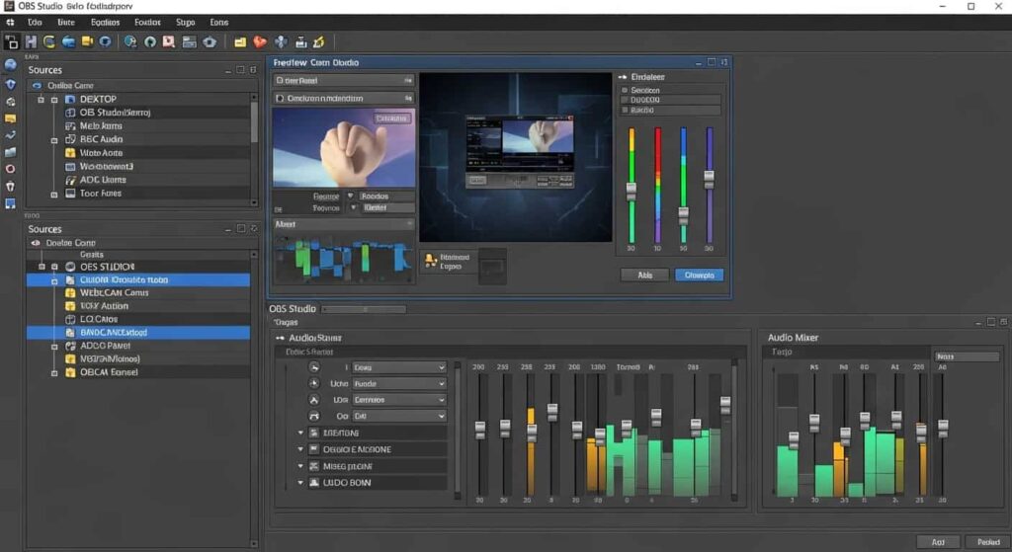1012x552 pixels.
Task: Open the Foudiot menu
Action: 147,22
